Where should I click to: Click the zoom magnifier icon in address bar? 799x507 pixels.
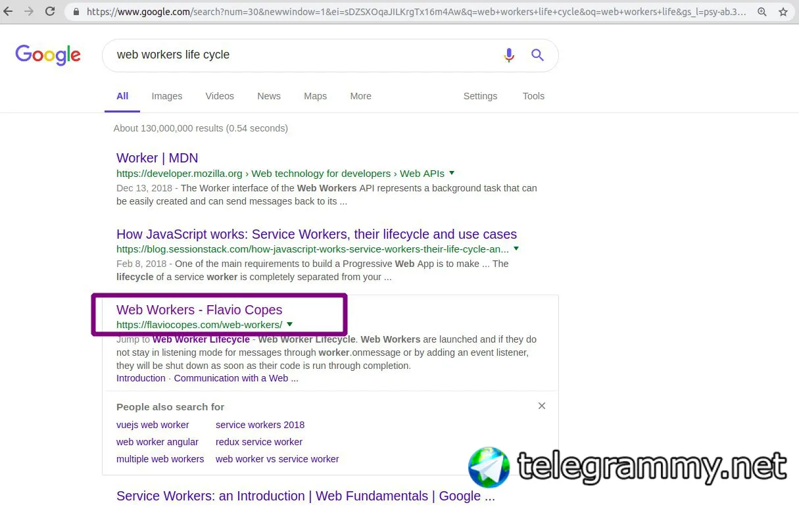click(762, 12)
